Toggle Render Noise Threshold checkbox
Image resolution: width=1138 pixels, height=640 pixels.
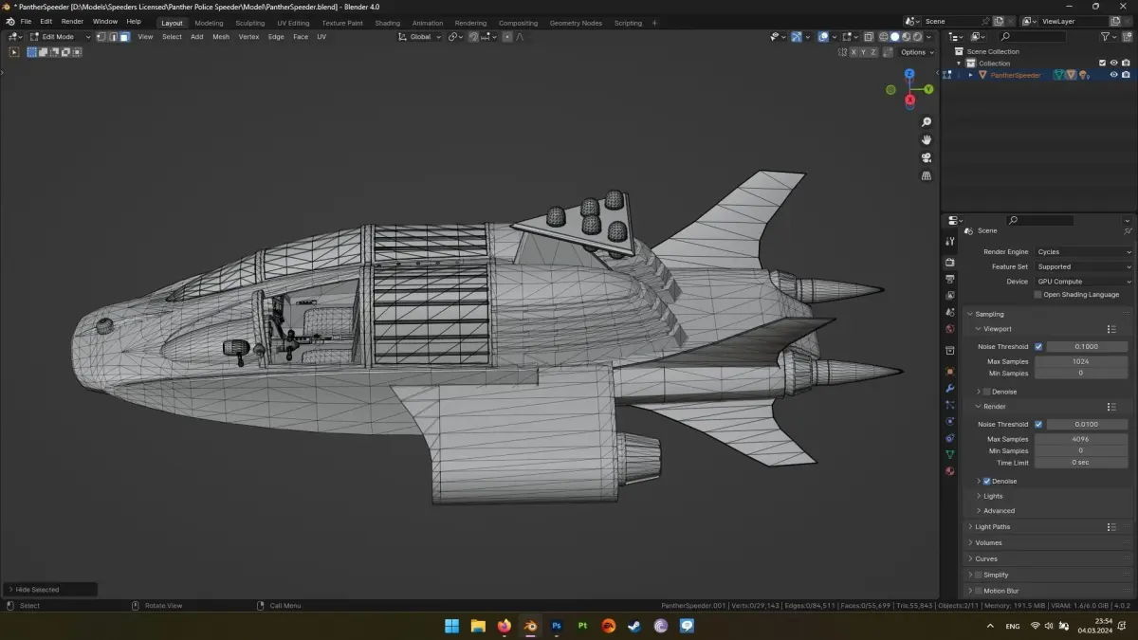(x=1038, y=425)
